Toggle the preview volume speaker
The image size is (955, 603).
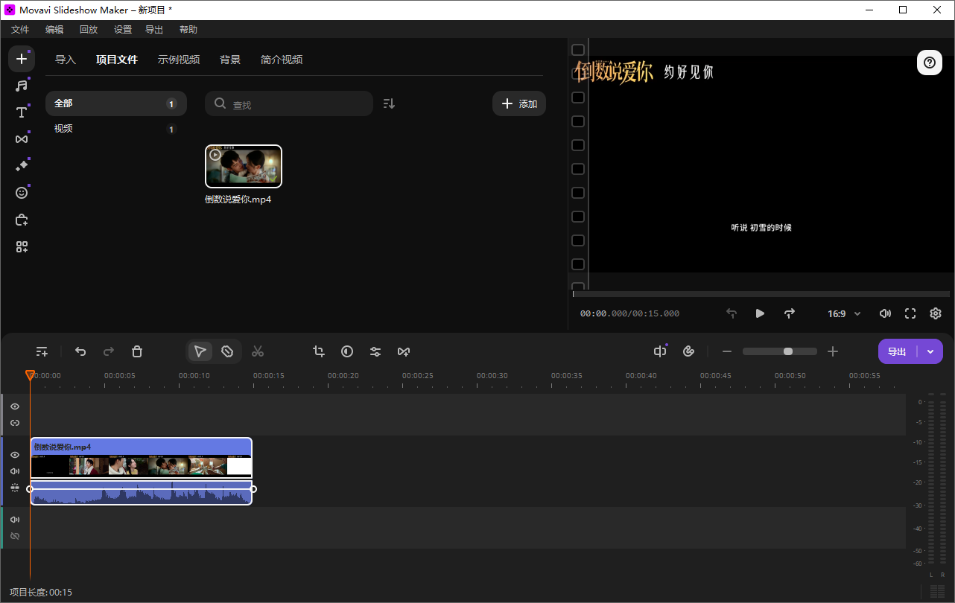pos(885,313)
